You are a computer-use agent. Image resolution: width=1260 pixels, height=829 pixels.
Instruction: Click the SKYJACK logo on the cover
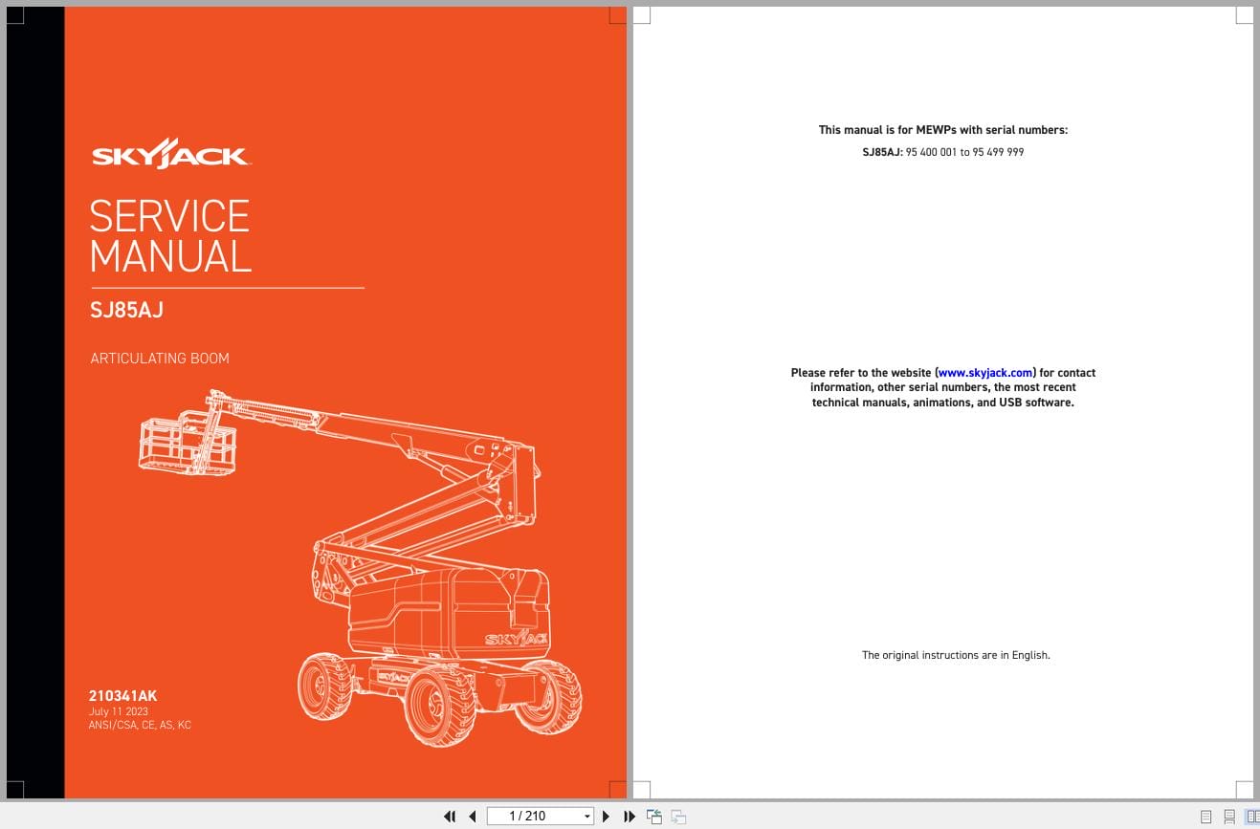pos(170,153)
